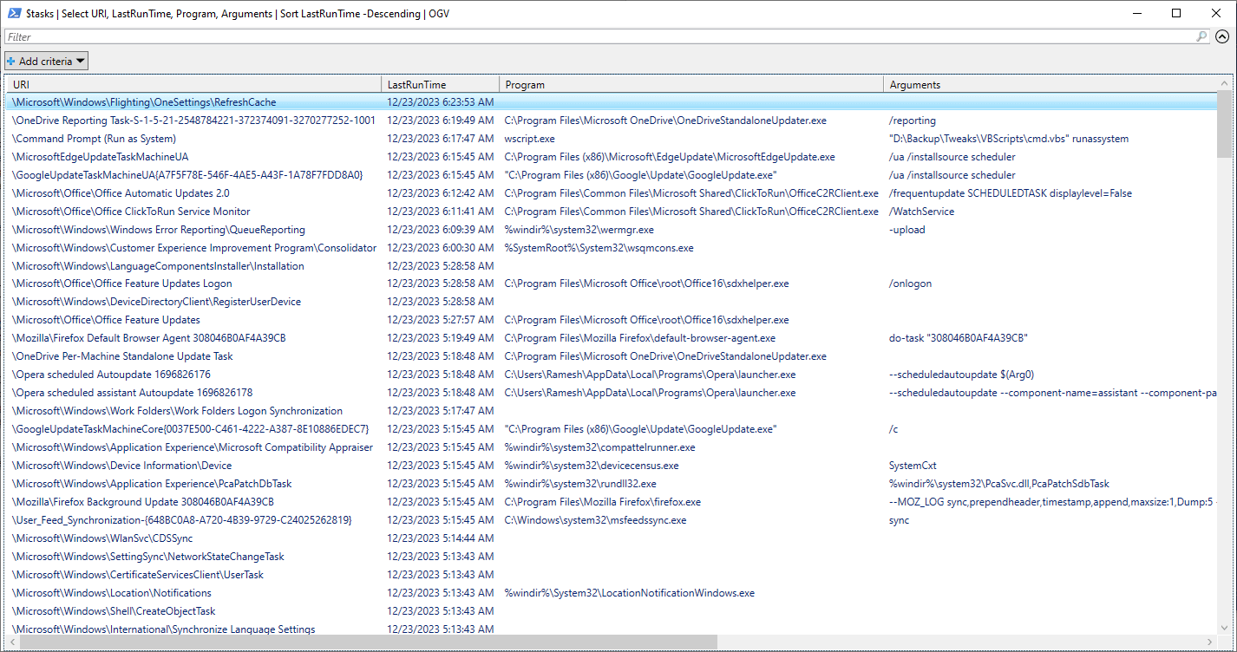This screenshot has height=652, width=1237.
Task: Select the \User_Feed_Synchronization row
Action: [612, 520]
